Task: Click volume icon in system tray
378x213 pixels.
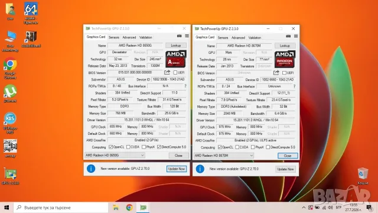Action: [330, 208]
